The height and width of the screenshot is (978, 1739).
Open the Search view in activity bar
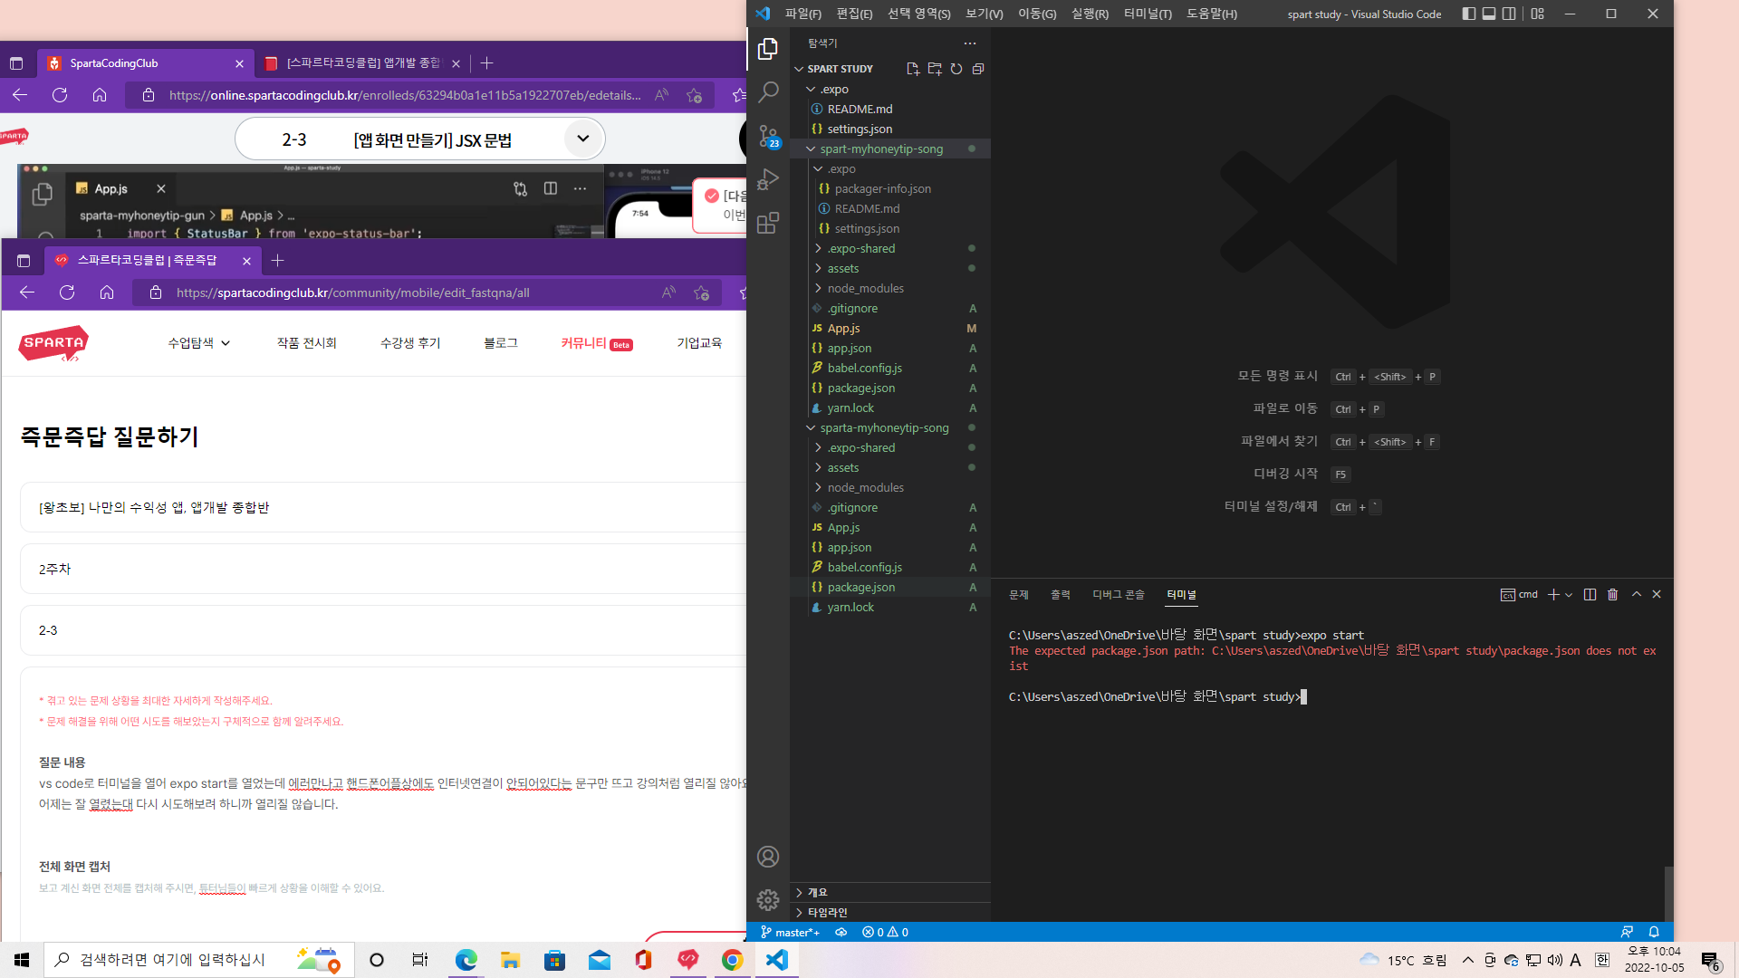pyautogui.click(x=768, y=91)
